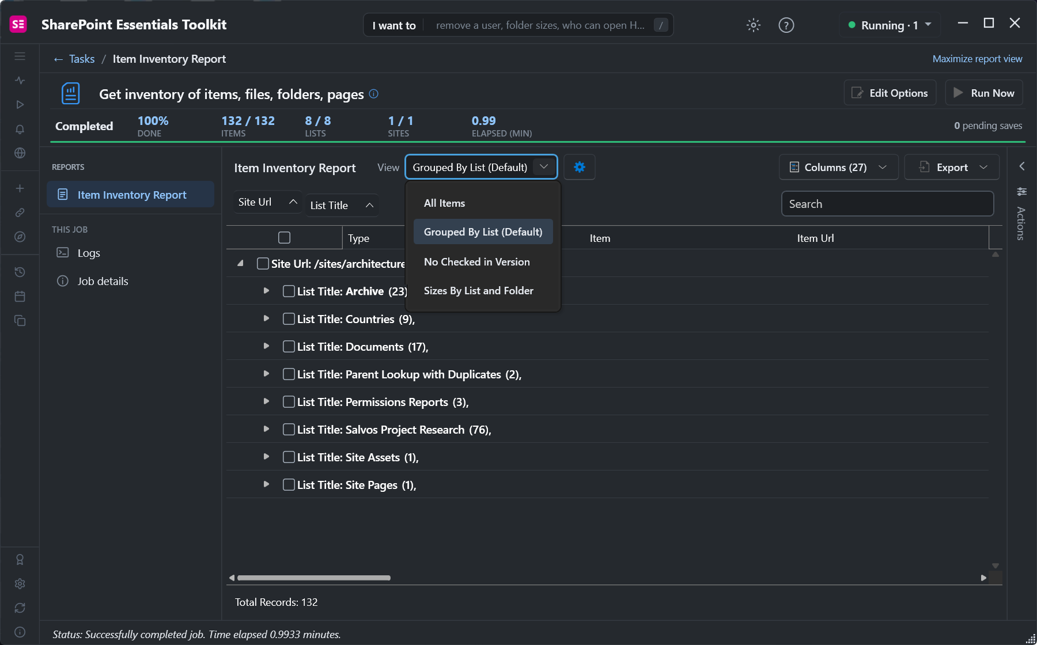The image size is (1037, 645).
Task: Click the globe icon in the sidebar
Action: click(x=20, y=153)
